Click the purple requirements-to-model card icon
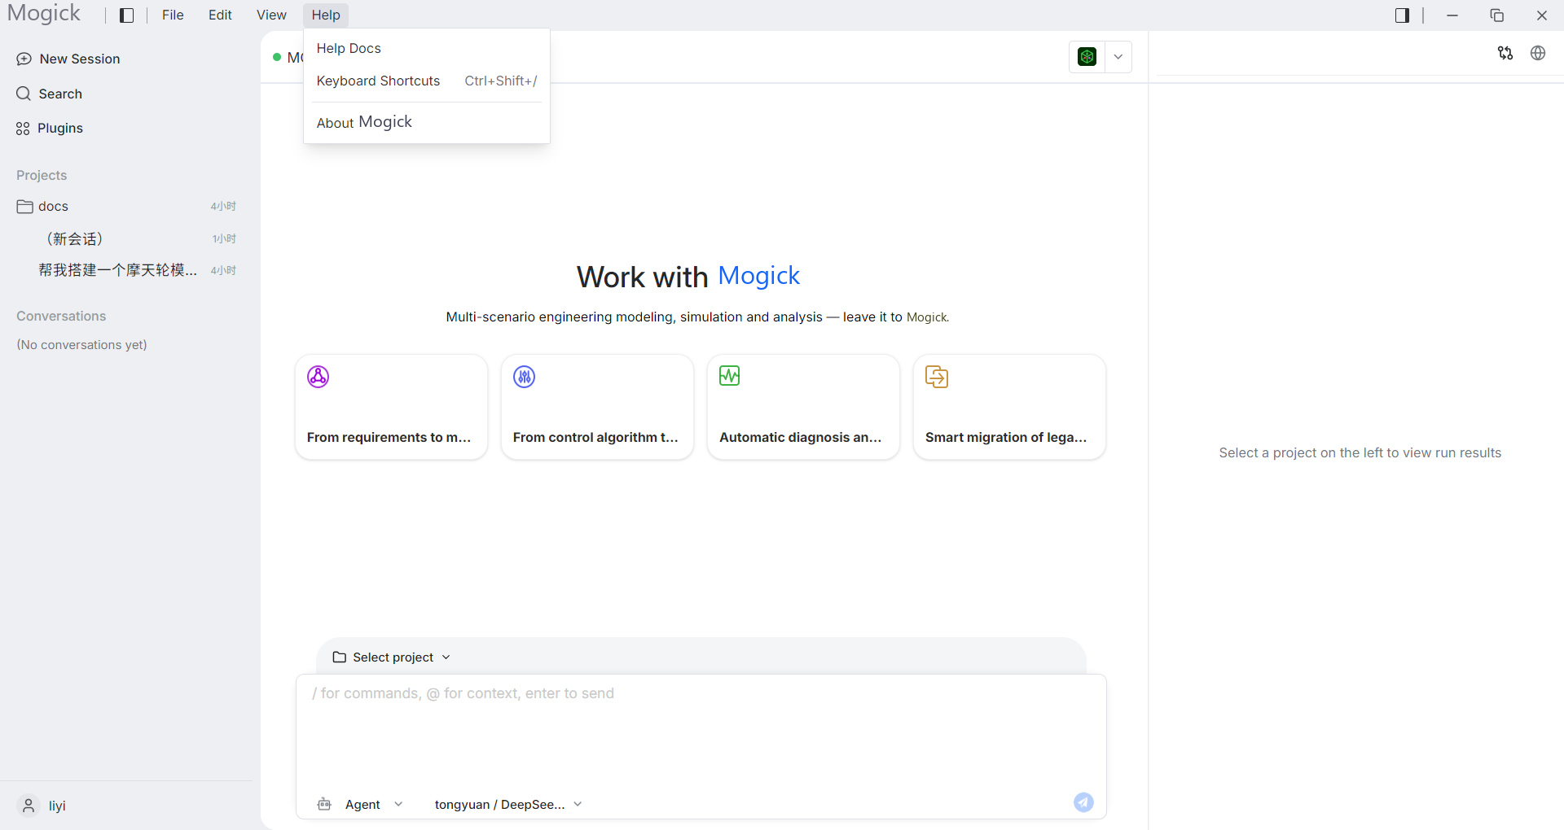Viewport: 1564px width, 830px height. click(318, 377)
